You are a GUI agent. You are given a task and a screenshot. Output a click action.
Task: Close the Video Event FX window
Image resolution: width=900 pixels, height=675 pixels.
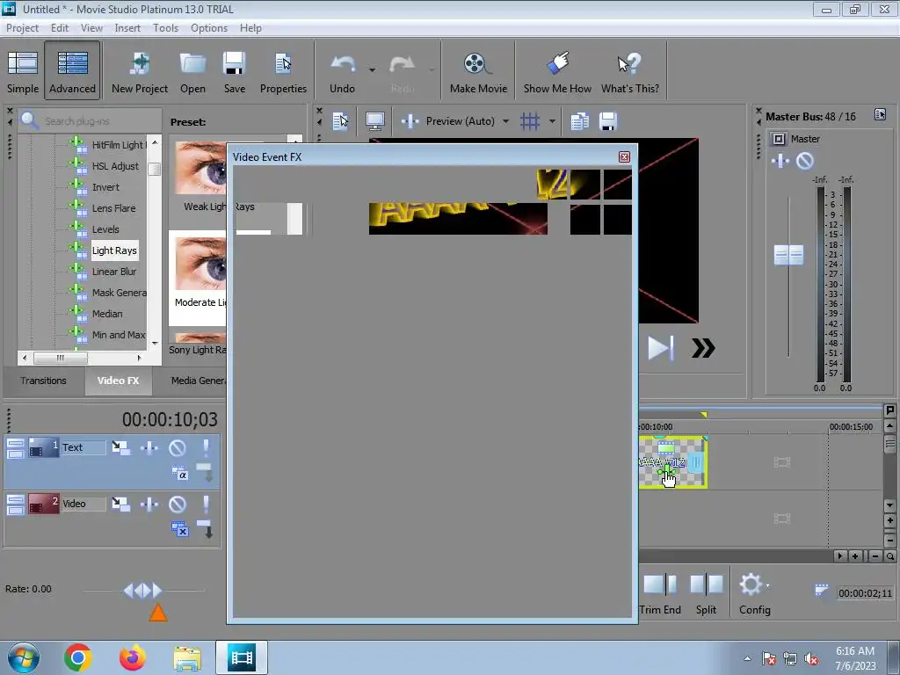pyautogui.click(x=624, y=156)
